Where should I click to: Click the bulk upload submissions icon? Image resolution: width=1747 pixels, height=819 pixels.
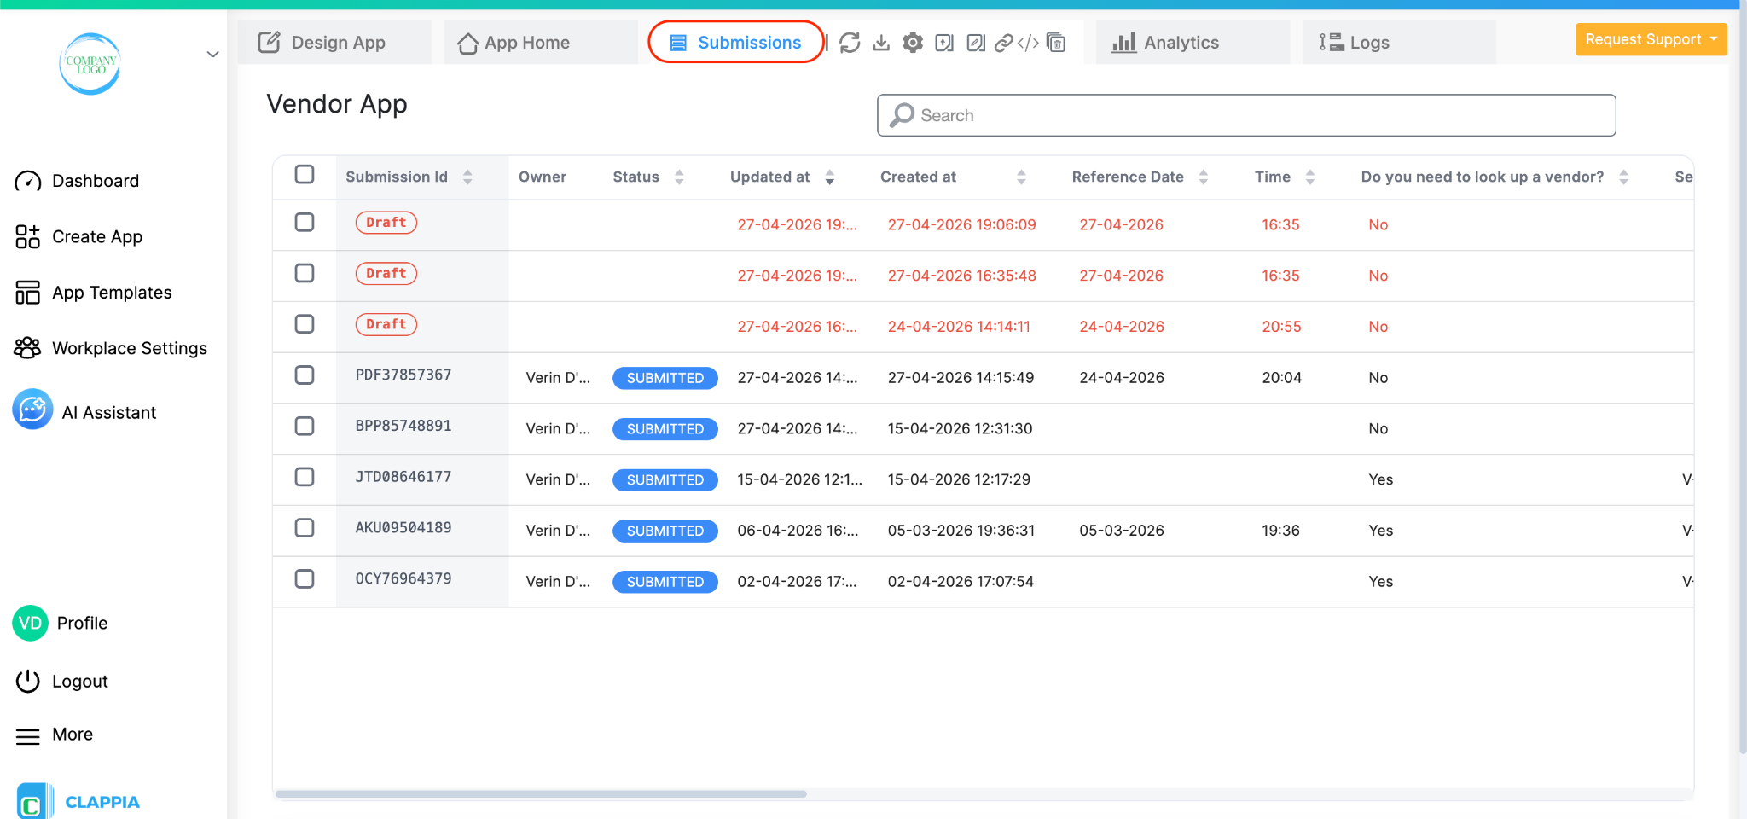[944, 43]
